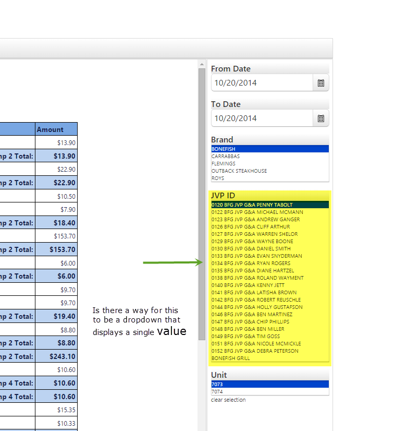The image size is (396, 431).
Task: Select 0148 BFG JVP G&A BEN MILLER
Action: tap(270, 329)
